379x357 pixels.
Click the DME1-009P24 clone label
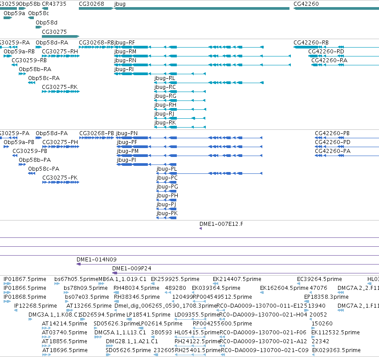coord(132,269)
